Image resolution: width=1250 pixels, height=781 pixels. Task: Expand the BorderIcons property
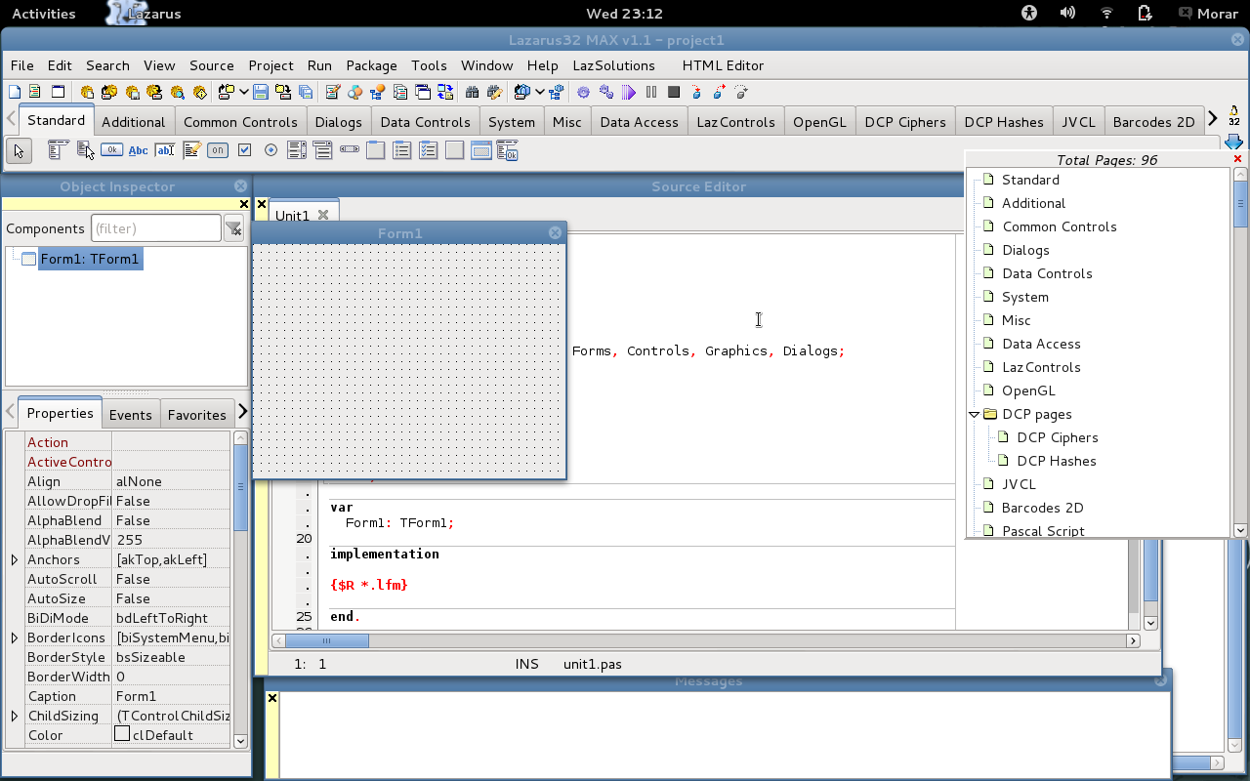pyautogui.click(x=15, y=637)
